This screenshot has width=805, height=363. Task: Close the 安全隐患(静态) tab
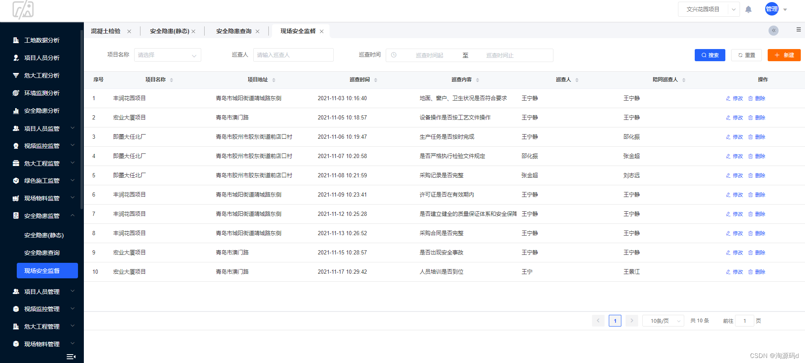tap(193, 31)
